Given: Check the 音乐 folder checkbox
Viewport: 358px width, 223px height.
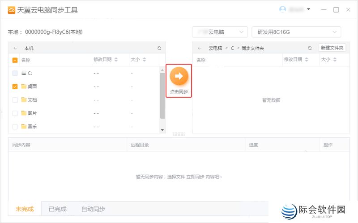Looking at the screenshot, I should (15, 127).
